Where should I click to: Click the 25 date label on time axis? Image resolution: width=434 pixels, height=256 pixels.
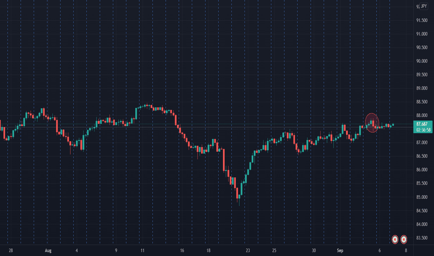[x=274, y=250]
